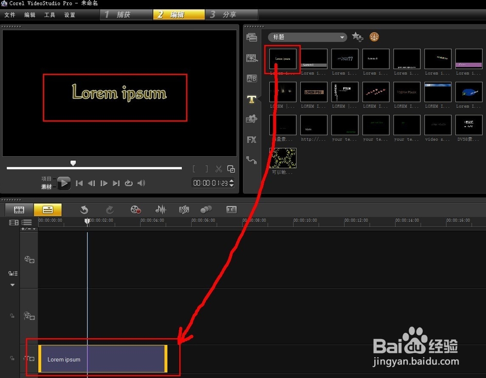Show all visible tracks icon
Viewport: 486px width, 378px height.
point(14,222)
